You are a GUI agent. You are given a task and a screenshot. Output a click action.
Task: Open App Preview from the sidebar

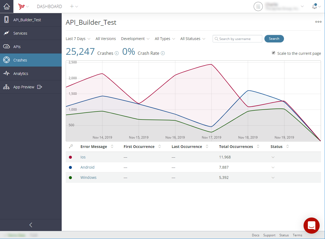24,87
